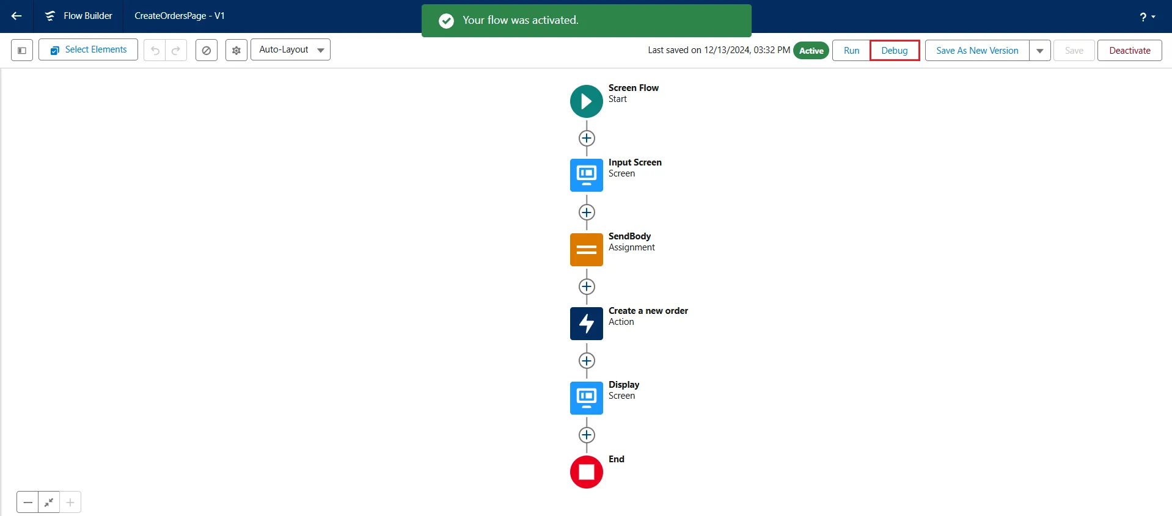Expand the Save As New Version arrow

pyautogui.click(x=1039, y=51)
